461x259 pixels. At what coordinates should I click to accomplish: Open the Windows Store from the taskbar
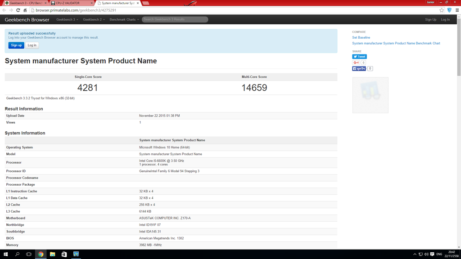pyautogui.click(x=64, y=255)
